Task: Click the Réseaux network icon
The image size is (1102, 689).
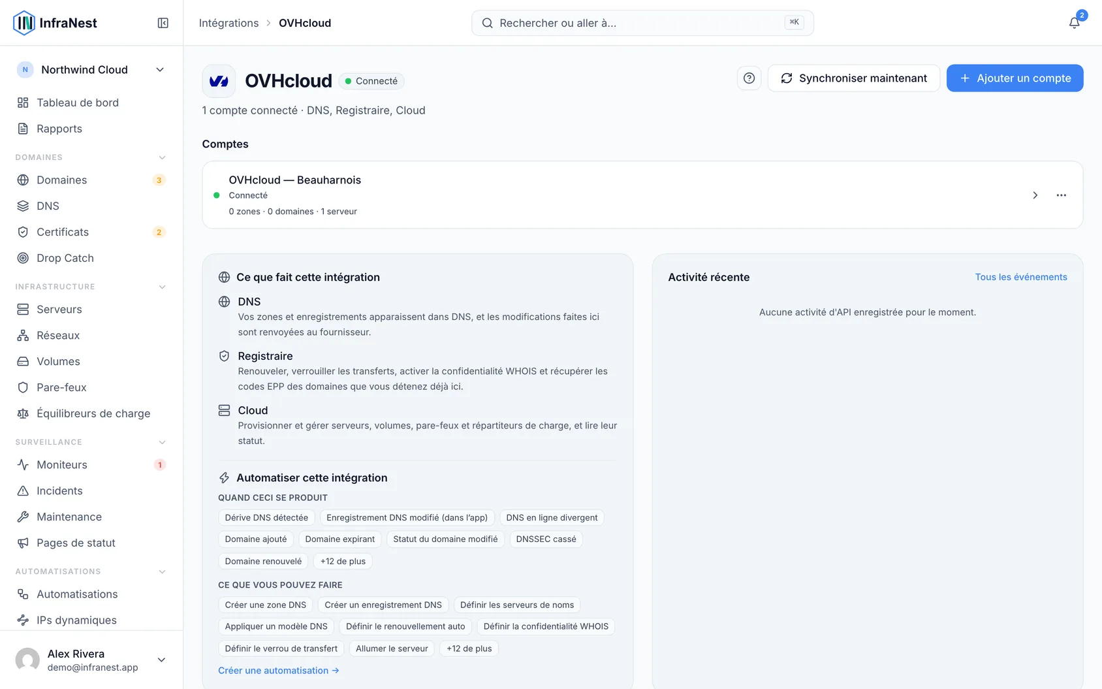Action: pyautogui.click(x=23, y=335)
